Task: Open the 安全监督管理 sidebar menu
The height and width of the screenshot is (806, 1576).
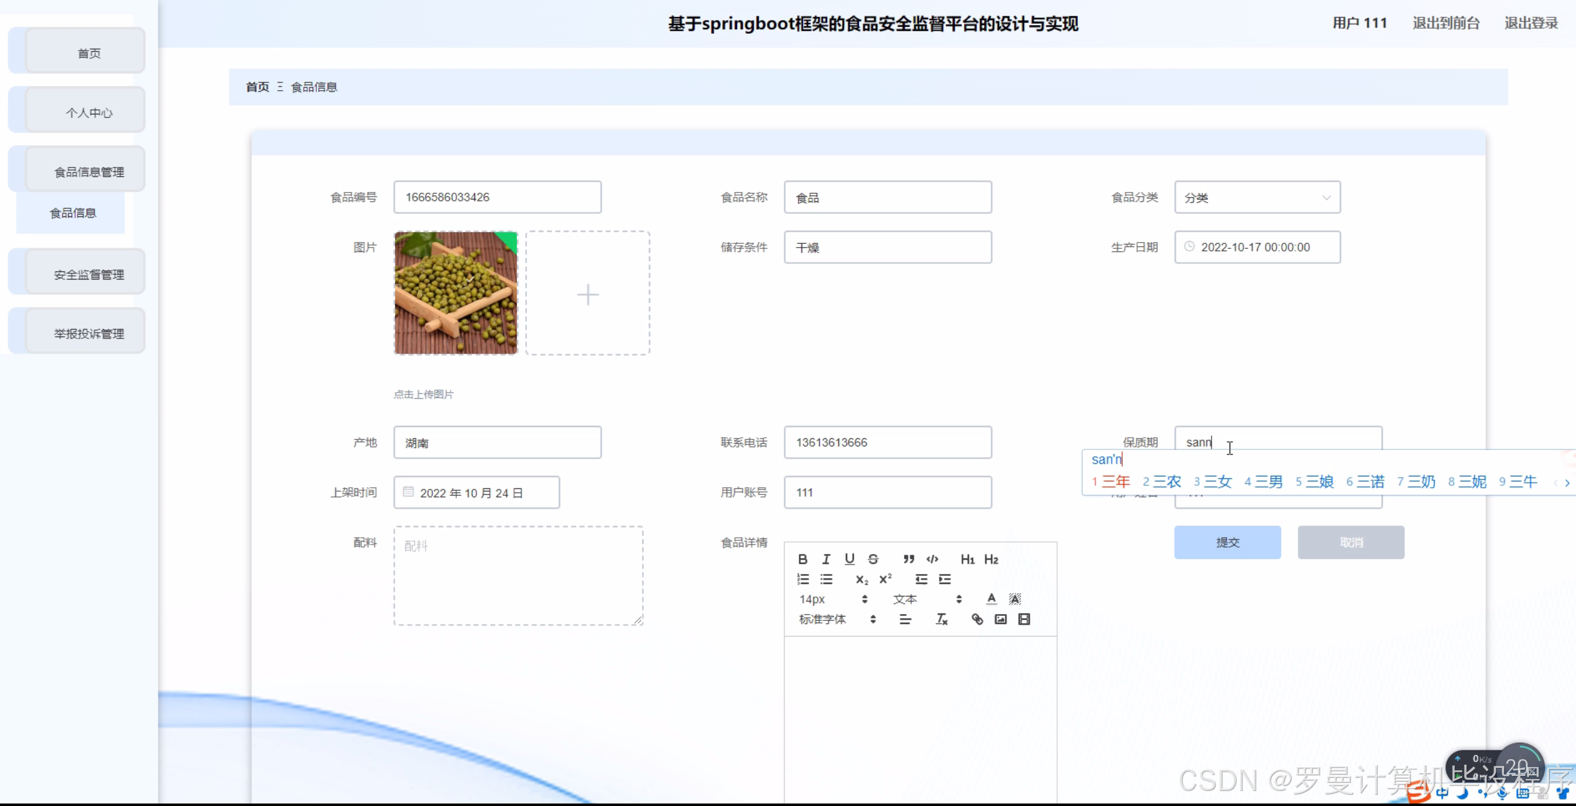Action: [x=88, y=275]
